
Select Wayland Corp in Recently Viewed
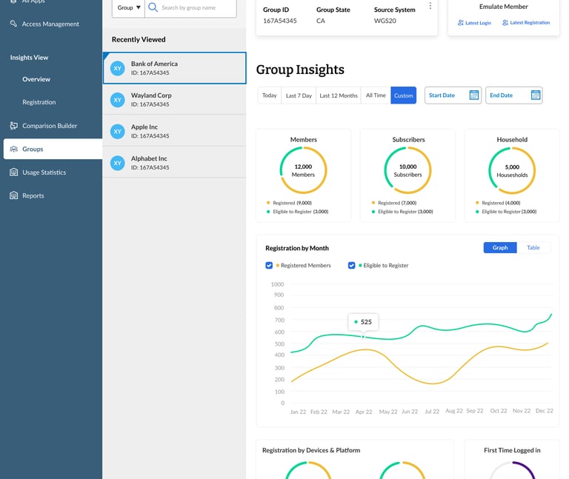(x=175, y=100)
